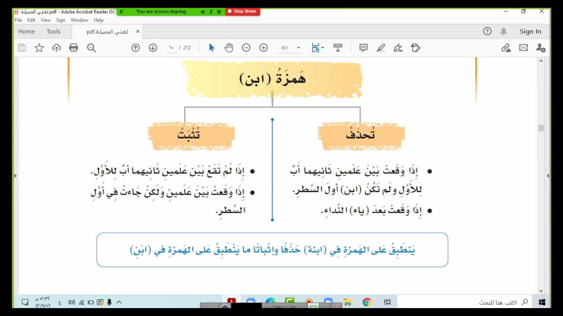This screenshot has width=563, height=316.
Task: Click the page number input field
Action: click(172, 48)
